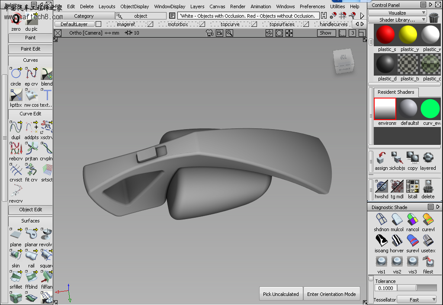Viewport: 443px width, 305px height.
Task: Apply the rancol random color shade
Action: (x=412, y=219)
